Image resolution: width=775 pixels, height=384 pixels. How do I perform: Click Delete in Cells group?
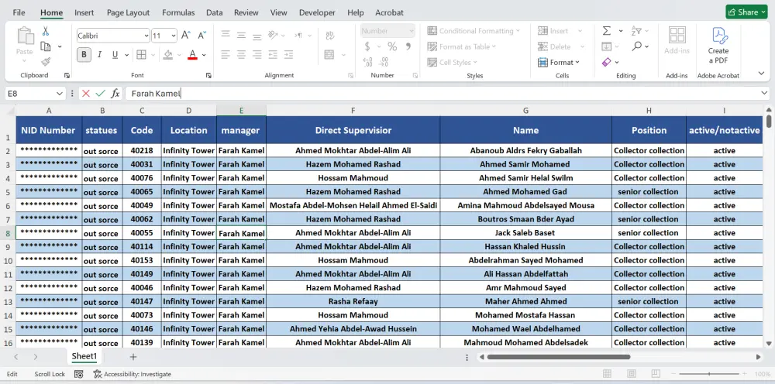554,46
